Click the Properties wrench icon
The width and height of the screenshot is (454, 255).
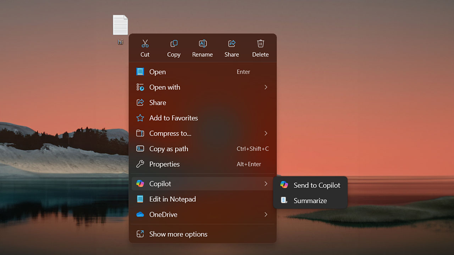pos(140,164)
